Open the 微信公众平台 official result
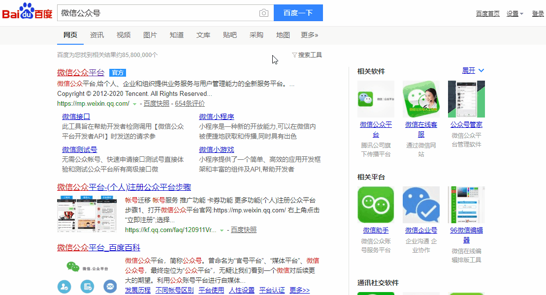The width and height of the screenshot is (546, 295). point(80,72)
